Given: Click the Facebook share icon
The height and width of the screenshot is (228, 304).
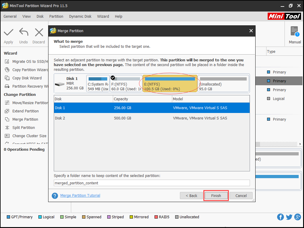Looking at the screenshot, I should click(280, 217).
